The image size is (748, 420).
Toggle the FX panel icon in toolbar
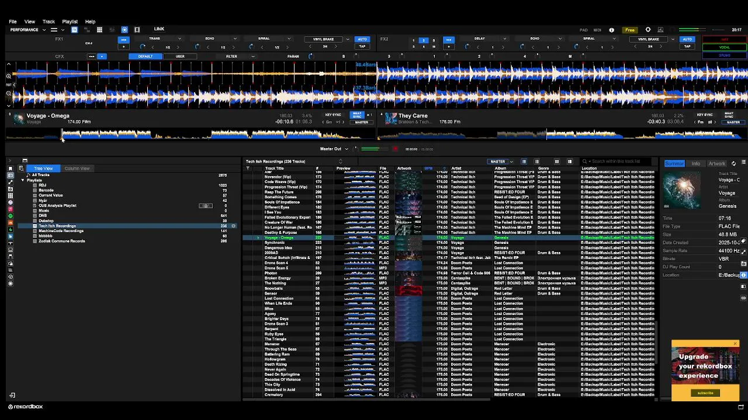coord(74,30)
